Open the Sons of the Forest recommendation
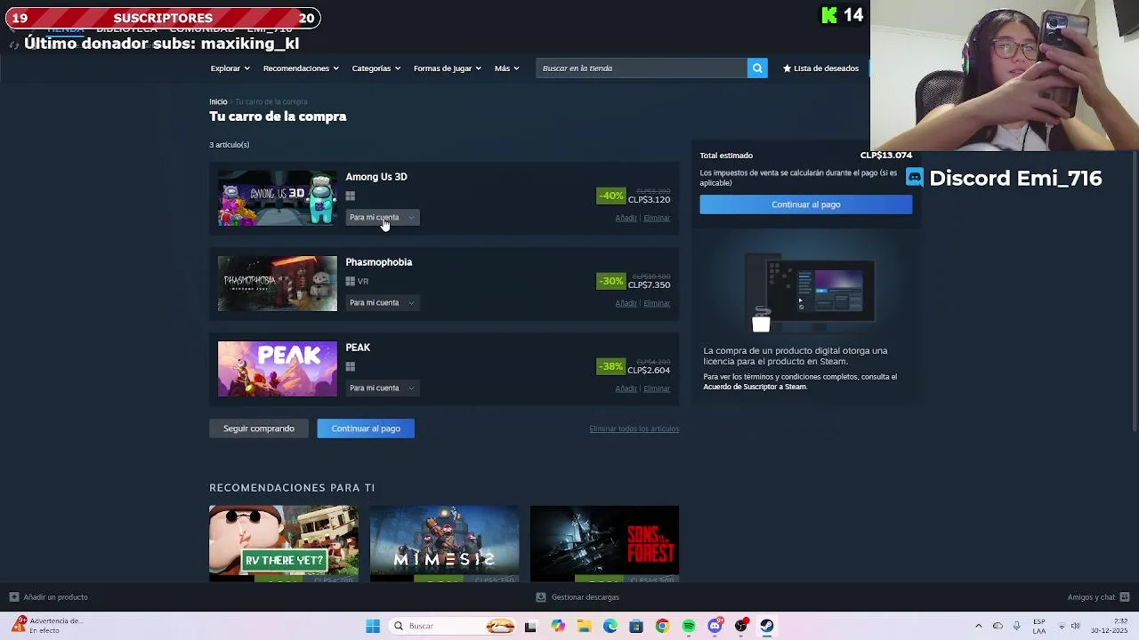The image size is (1139, 640). point(604,544)
